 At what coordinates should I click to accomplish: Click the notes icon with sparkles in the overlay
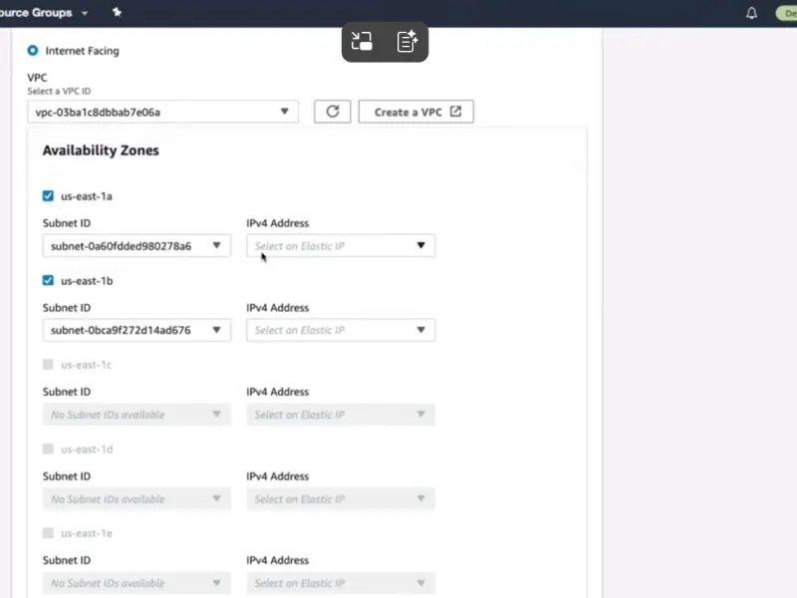click(x=406, y=42)
